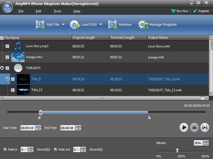Click the play trimmed segment button

[205, 127]
